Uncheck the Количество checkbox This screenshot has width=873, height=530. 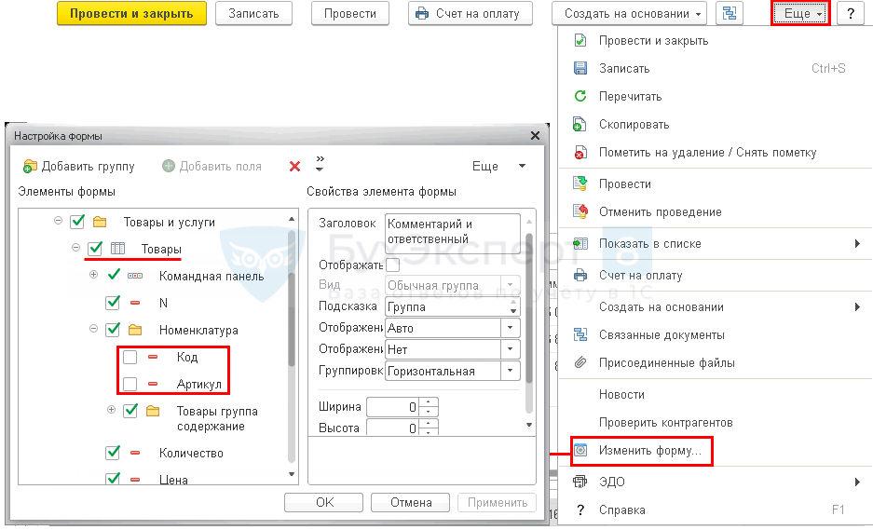tap(113, 453)
